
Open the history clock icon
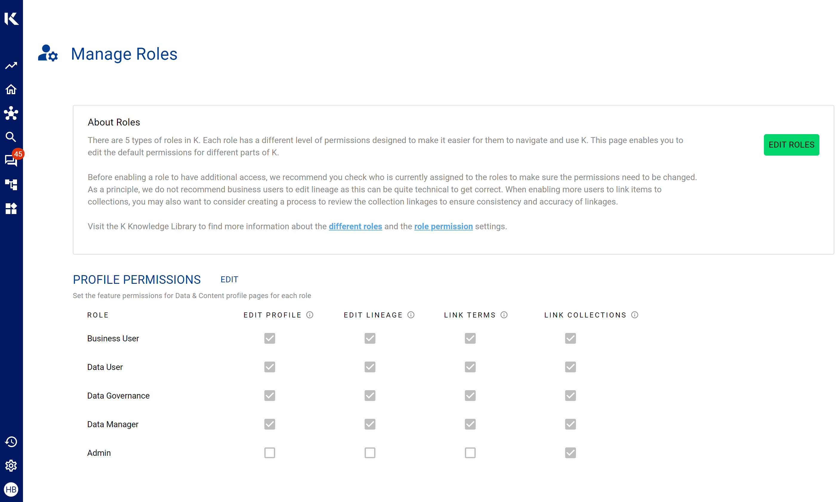pyautogui.click(x=11, y=442)
